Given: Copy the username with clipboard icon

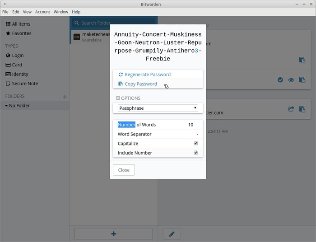Looking at the screenshot, I should pyautogui.click(x=302, y=60).
